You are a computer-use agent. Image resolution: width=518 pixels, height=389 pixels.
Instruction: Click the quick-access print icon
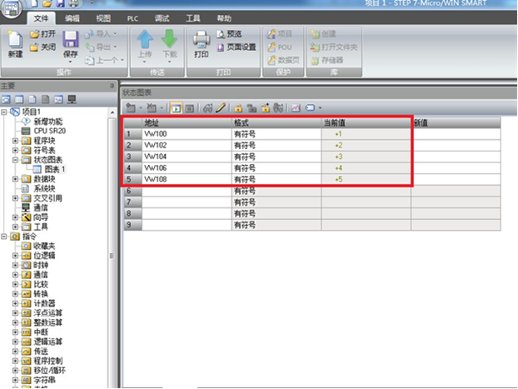point(73,3)
